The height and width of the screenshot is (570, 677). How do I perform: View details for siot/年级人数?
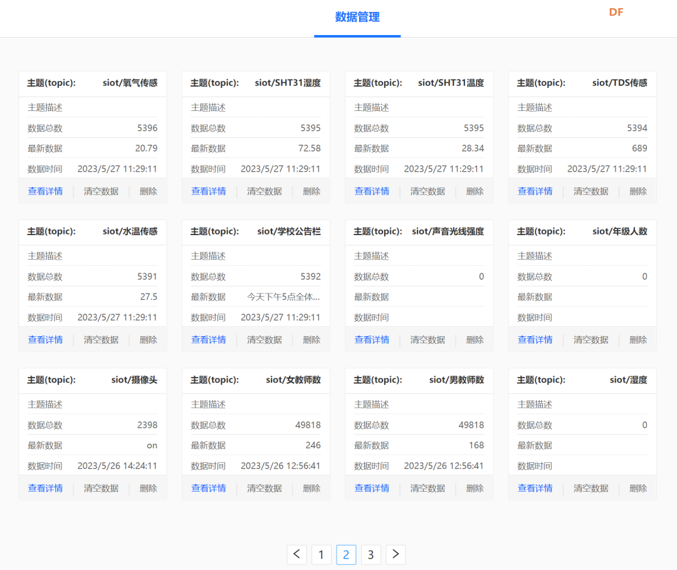pyautogui.click(x=535, y=339)
